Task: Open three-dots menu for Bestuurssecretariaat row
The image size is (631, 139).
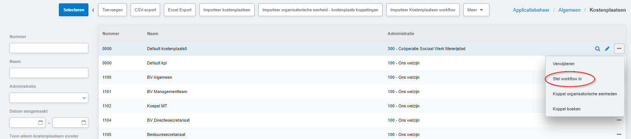Action: tap(619, 134)
